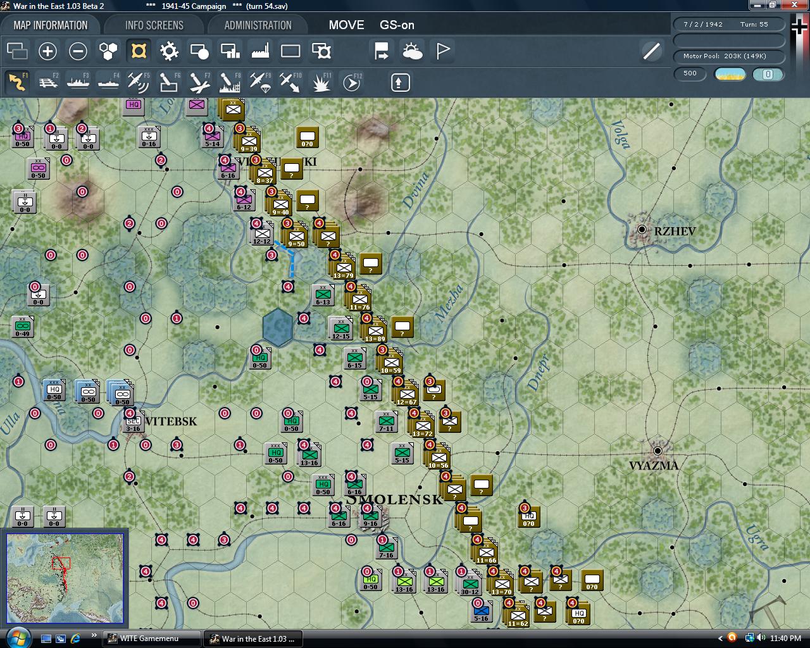Screen dimensions: 810x648
Task: Select the F2 rail mode icon
Action: [x=47, y=82]
